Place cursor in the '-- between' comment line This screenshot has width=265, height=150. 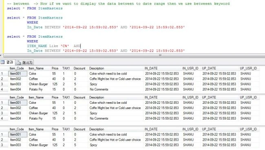point(118,4)
